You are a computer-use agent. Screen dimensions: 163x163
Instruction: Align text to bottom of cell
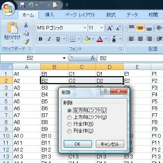149,28
